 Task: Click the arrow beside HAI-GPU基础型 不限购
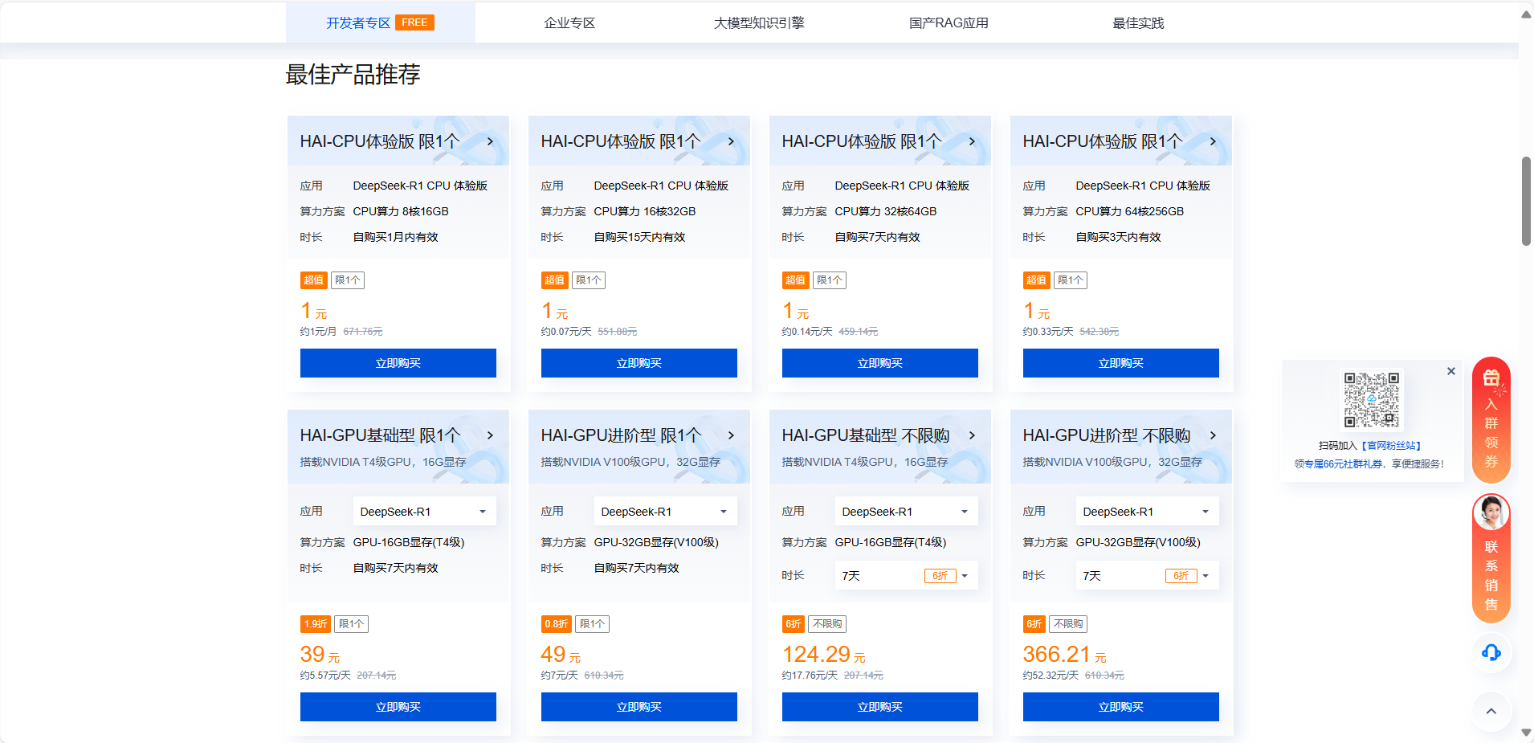point(972,435)
